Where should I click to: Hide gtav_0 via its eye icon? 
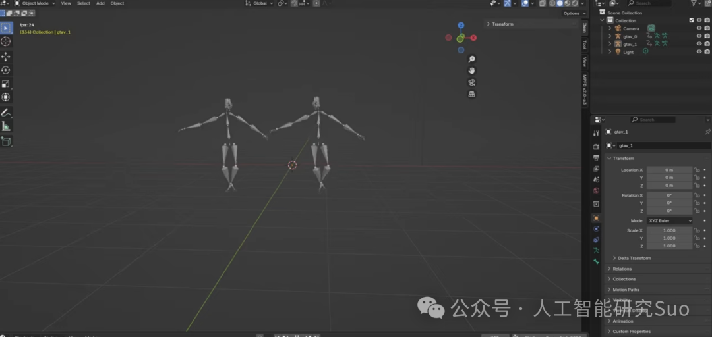(x=699, y=36)
